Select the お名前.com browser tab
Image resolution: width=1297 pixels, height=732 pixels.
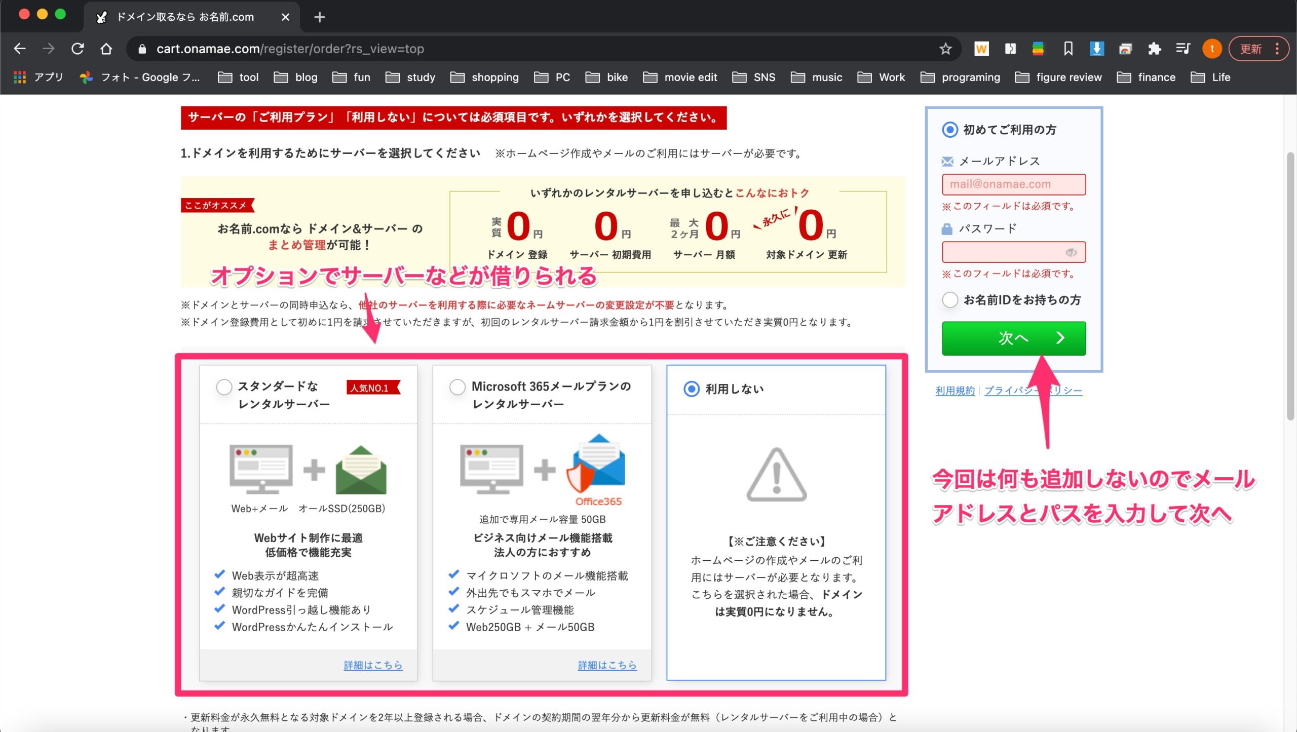tap(185, 17)
